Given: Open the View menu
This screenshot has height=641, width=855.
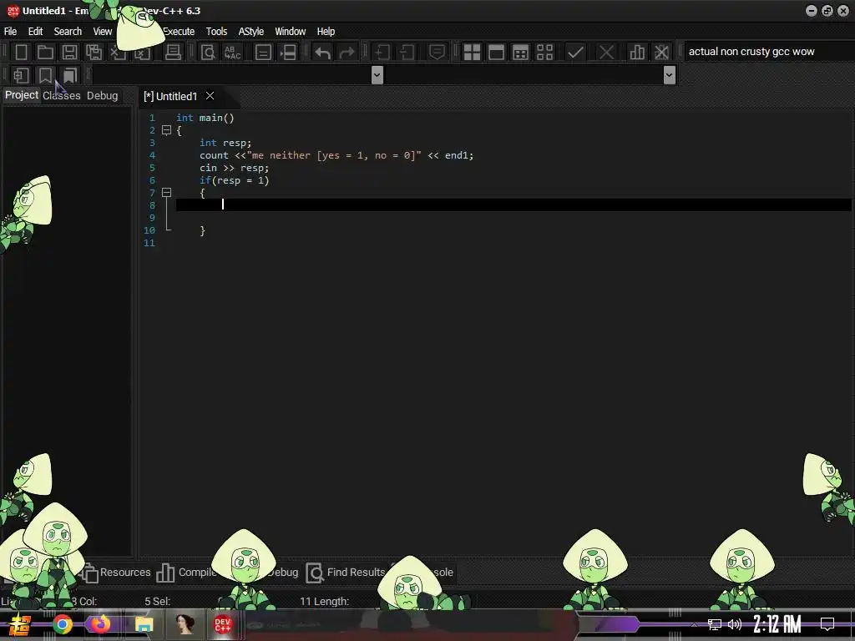Looking at the screenshot, I should click(x=103, y=32).
